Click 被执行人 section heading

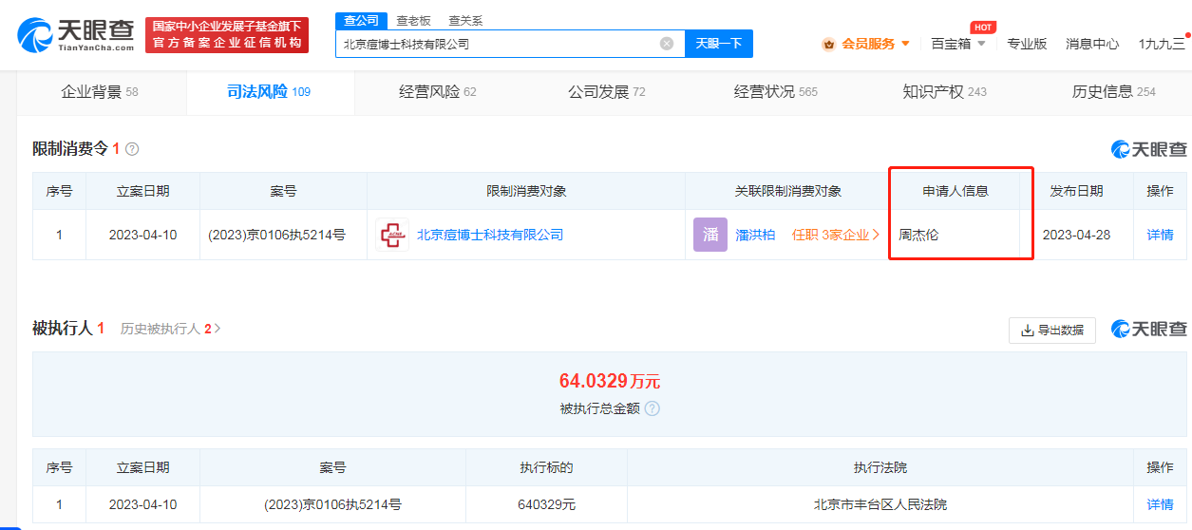(63, 329)
